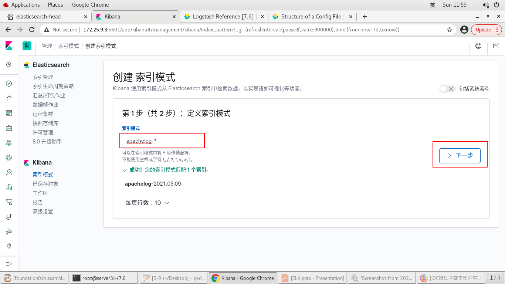This screenshot has width=505, height=284.
Task: Open 索引模式 under Kibana section
Action: click(x=43, y=175)
